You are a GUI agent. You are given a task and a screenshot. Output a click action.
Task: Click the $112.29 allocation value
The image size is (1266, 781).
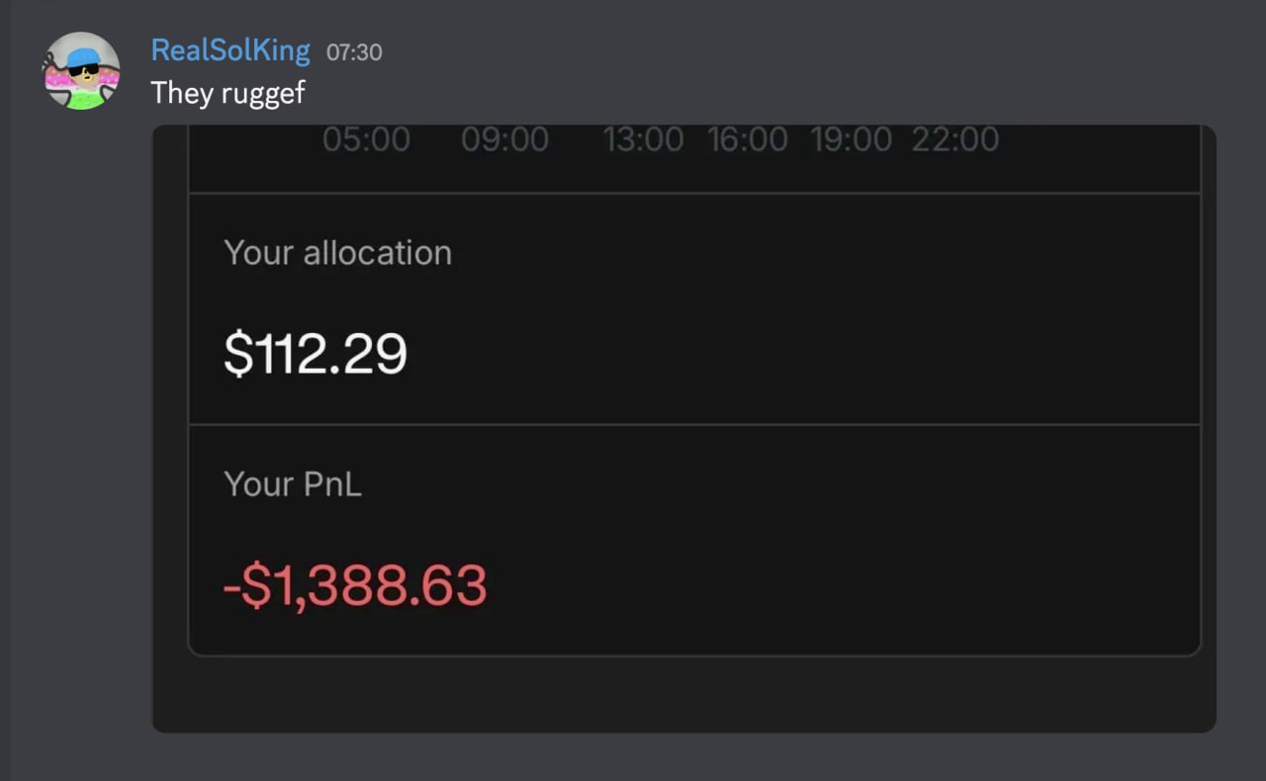pos(316,354)
